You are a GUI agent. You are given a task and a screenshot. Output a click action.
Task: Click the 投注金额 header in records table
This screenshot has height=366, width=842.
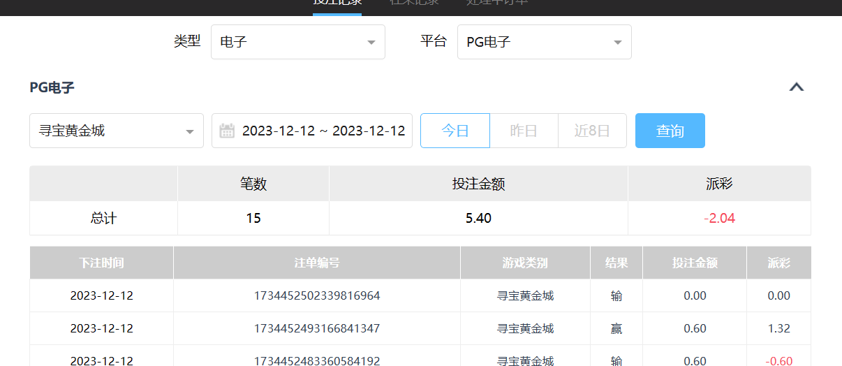coord(694,263)
